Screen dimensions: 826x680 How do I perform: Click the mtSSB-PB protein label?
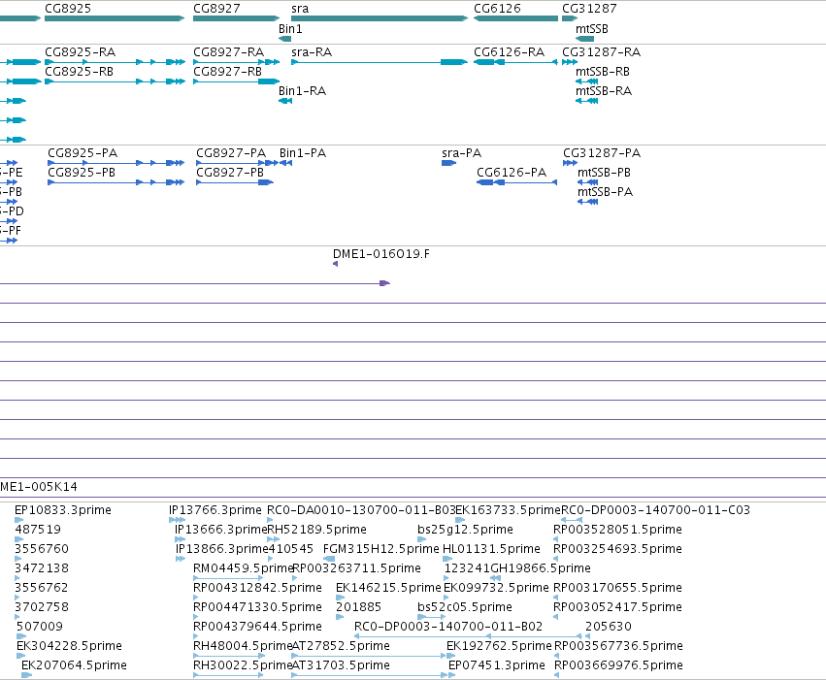[x=605, y=173]
